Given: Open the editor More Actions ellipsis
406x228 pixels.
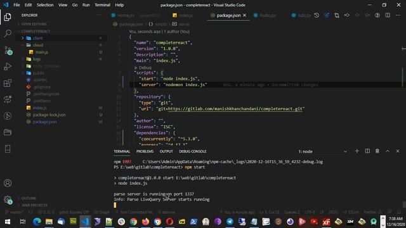Looking at the screenshot, I should tap(398, 15).
